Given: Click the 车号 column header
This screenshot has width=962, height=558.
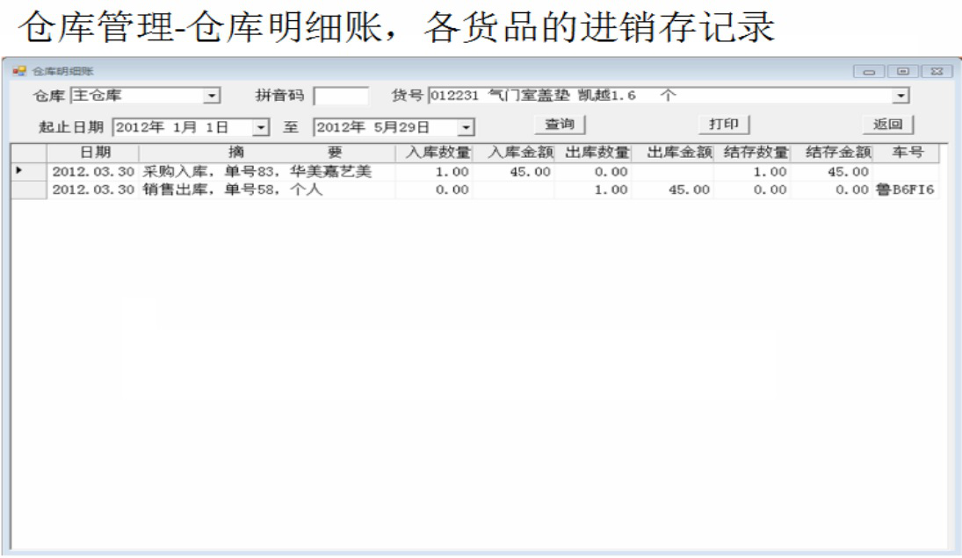Looking at the screenshot, I should [907, 153].
